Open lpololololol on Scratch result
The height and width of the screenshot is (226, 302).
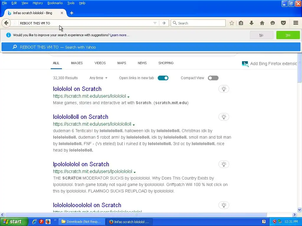[81, 164]
